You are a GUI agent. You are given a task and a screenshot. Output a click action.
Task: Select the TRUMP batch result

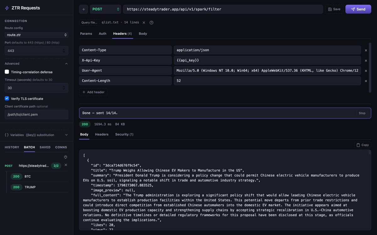[39, 187]
